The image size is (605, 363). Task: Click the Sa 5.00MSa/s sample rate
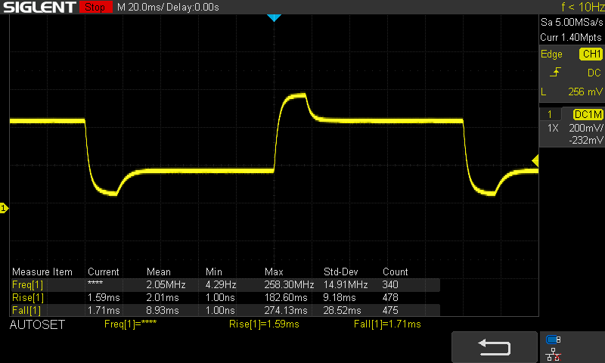[572, 23]
